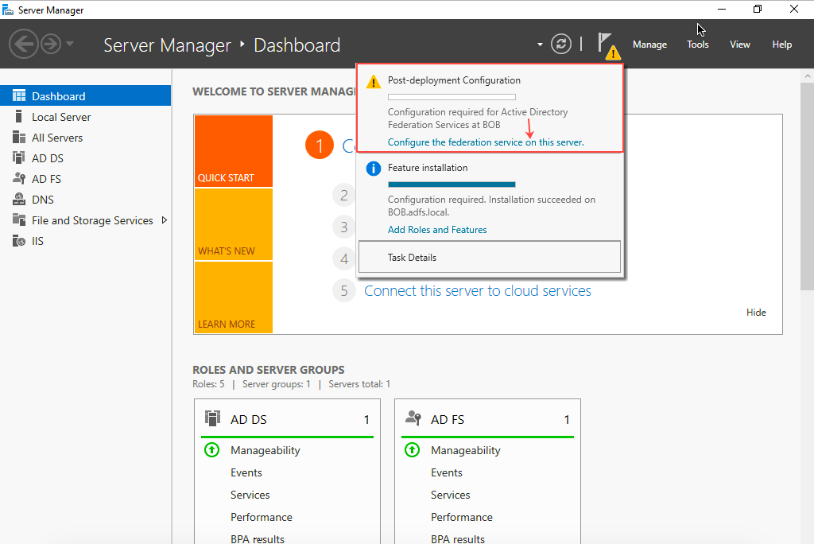814x544 pixels.
Task: Click the AD FS tile header icon
Action: click(x=413, y=418)
